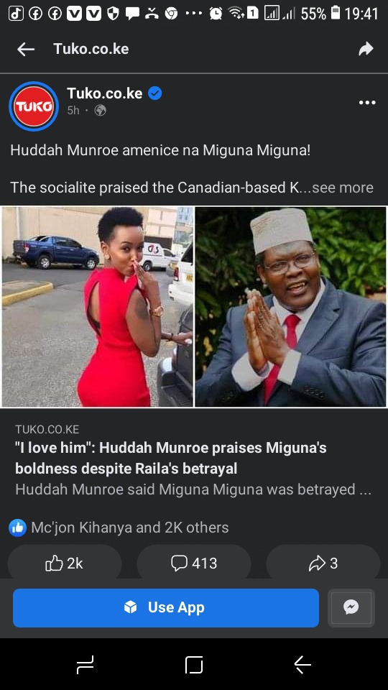Open the three-dots post options menu
This screenshot has height=690, width=388.
(367, 103)
